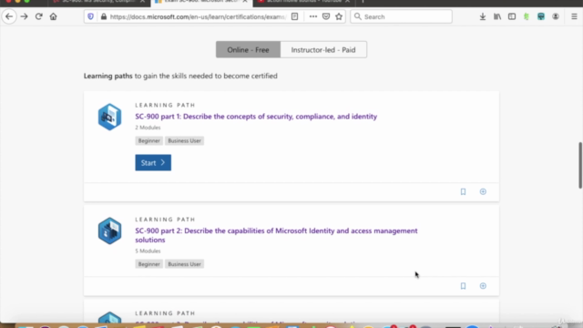Open the tracking protection shield icon
The image size is (583, 328).
90,16
